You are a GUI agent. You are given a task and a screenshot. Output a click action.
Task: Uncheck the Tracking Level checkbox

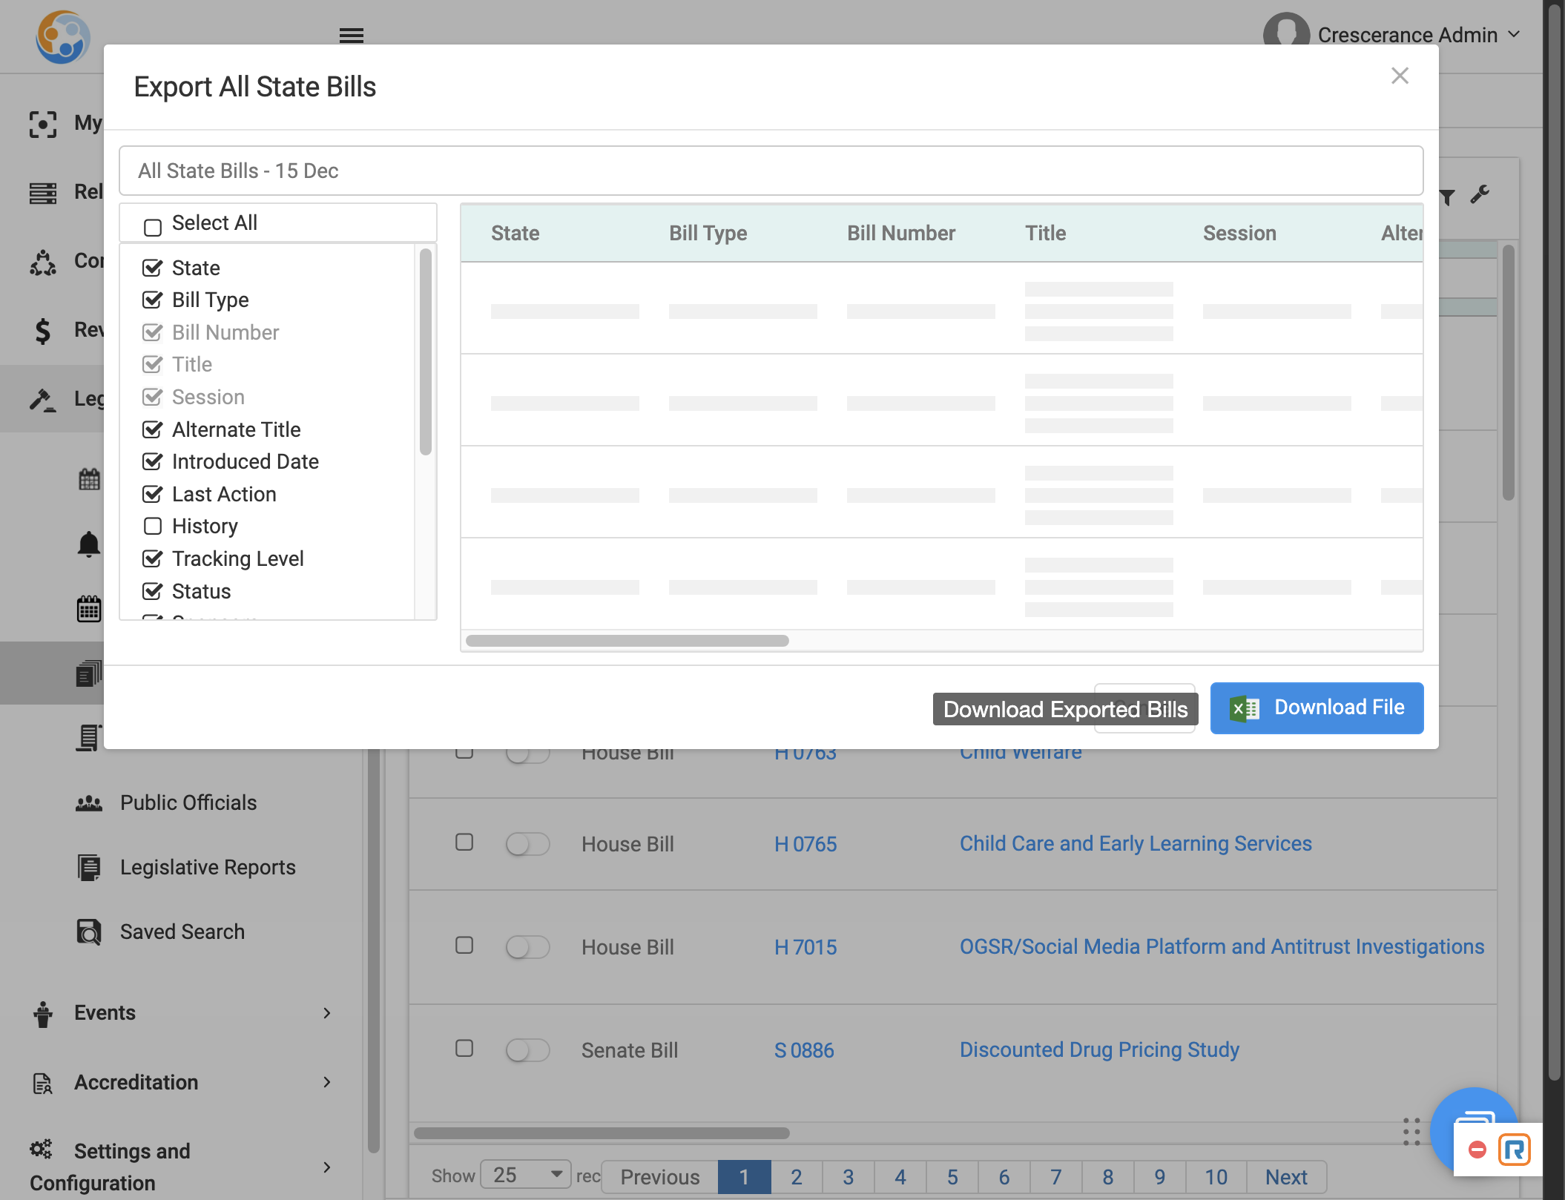point(152,558)
